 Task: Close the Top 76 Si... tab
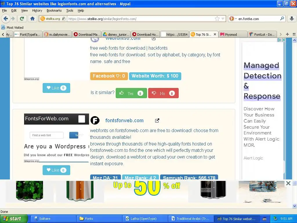pyautogui.click(x=215, y=34)
